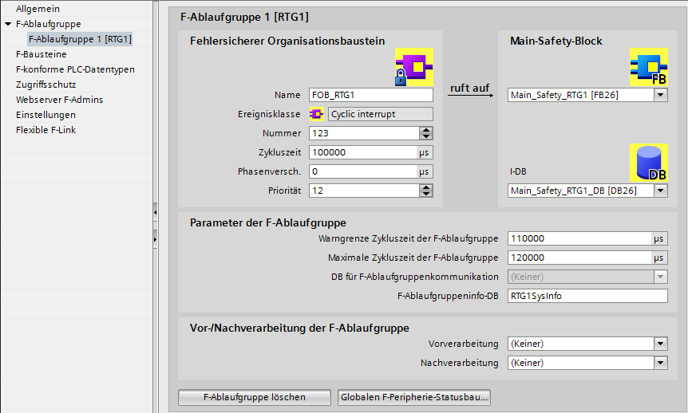Select F-Ablaufgruppe 1 [RTG1] in tree

80,39
